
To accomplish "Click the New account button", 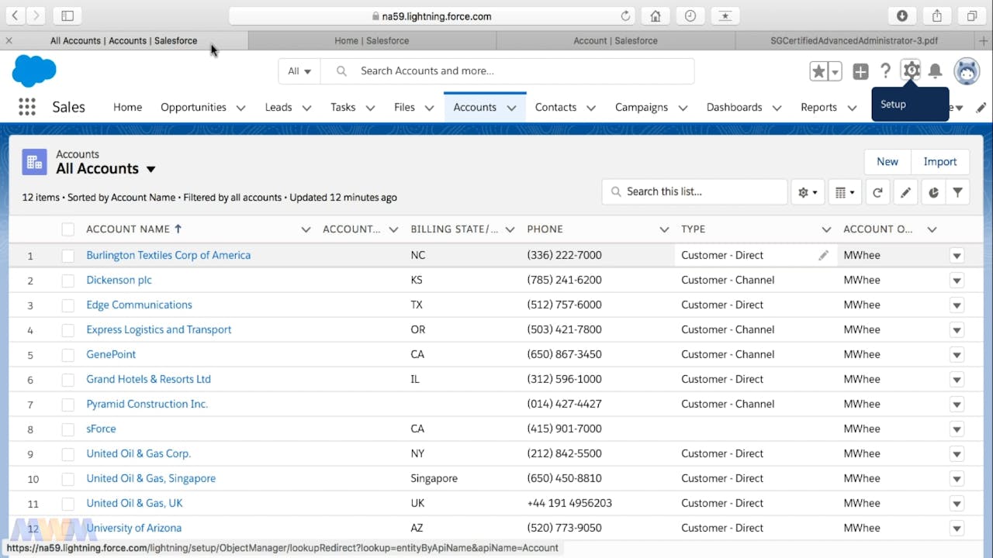I will click(x=887, y=162).
